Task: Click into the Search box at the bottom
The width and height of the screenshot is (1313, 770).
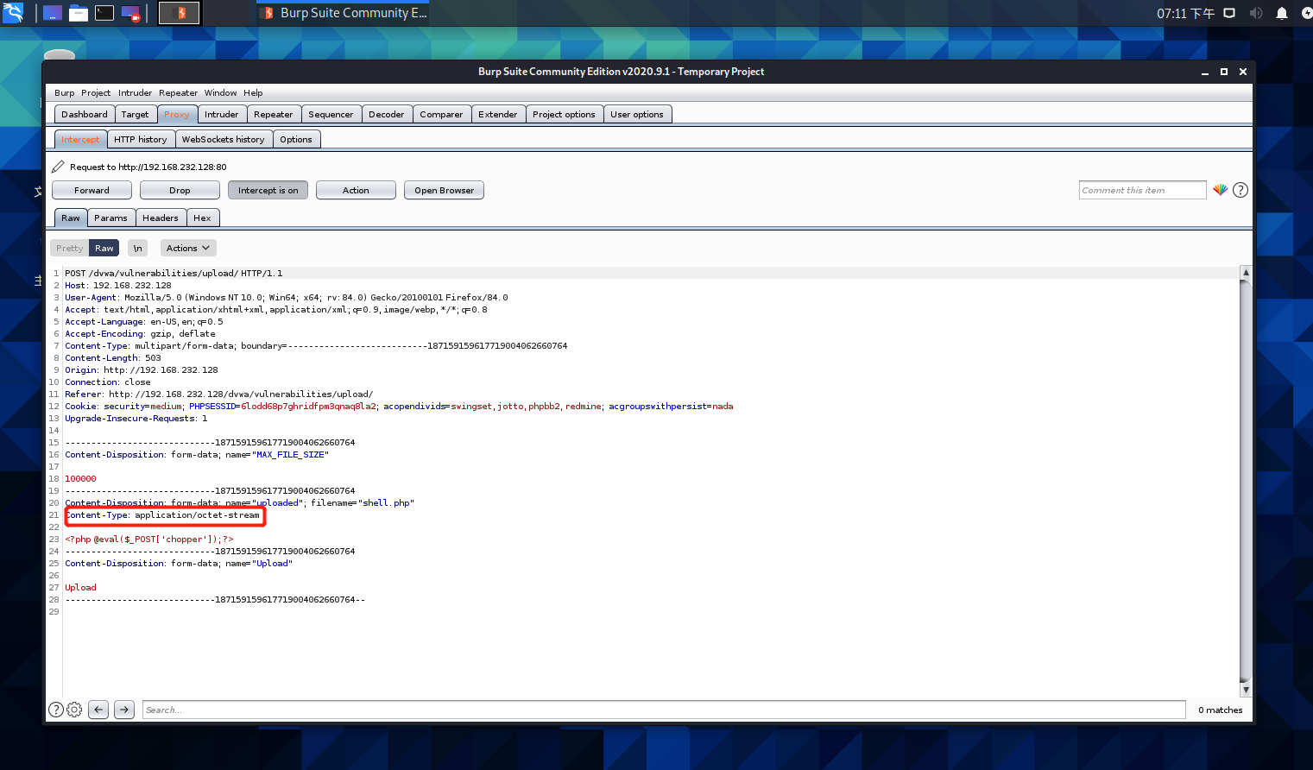Action: click(x=664, y=710)
